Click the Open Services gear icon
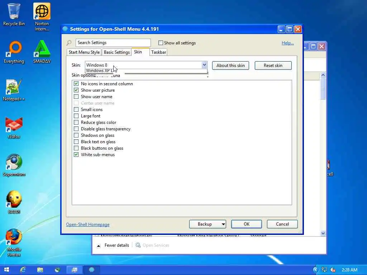 click(138, 245)
